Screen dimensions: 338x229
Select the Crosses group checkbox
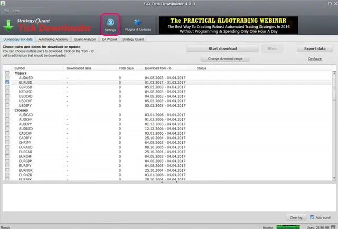[7, 110]
